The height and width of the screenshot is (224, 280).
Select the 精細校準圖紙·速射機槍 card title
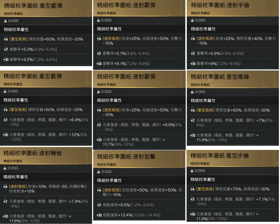[x=32, y=153]
